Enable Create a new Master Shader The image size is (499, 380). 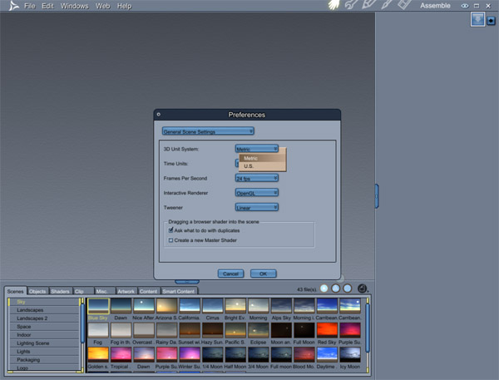(170, 240)
